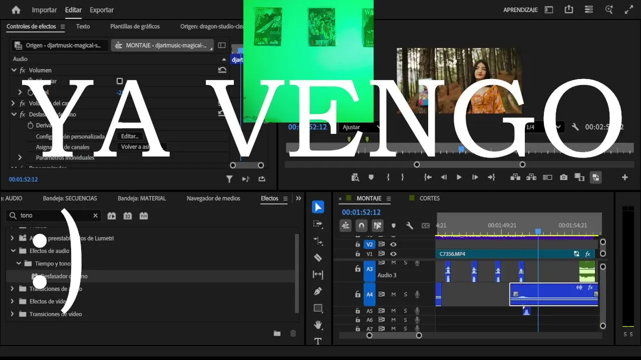The image size is (641, 360).
Task: Collapse Efectos de audio folder
Action: click(13, 251)
